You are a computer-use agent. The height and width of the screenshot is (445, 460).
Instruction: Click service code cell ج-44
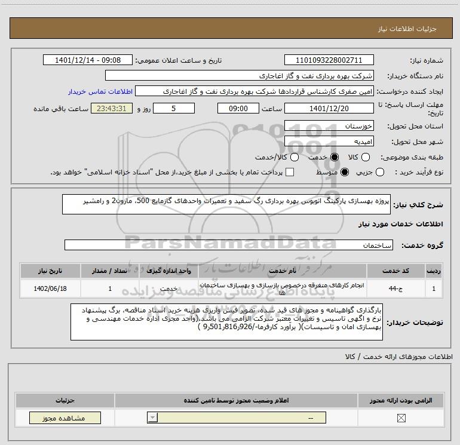395,289
